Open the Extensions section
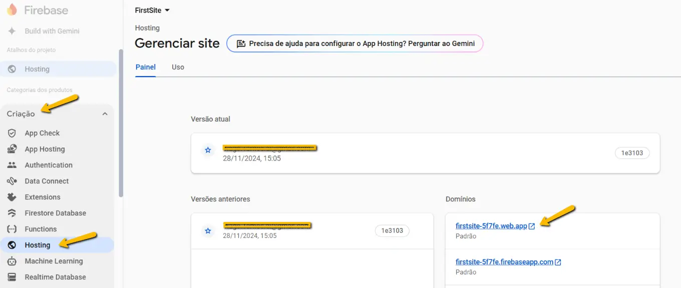The width and height of the screenshot is (681, 288). click(43, 196)
